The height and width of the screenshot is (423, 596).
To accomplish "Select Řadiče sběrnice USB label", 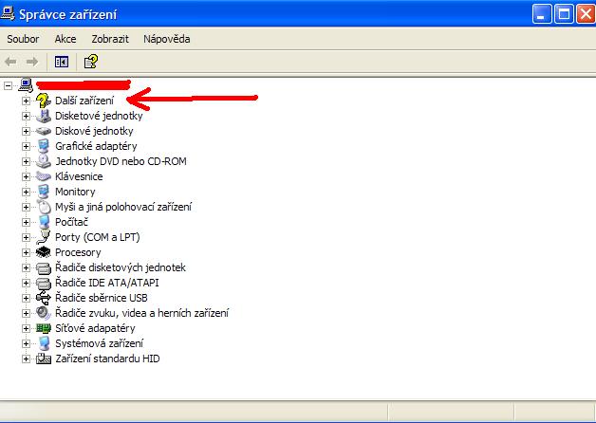I will pos(102,298).
